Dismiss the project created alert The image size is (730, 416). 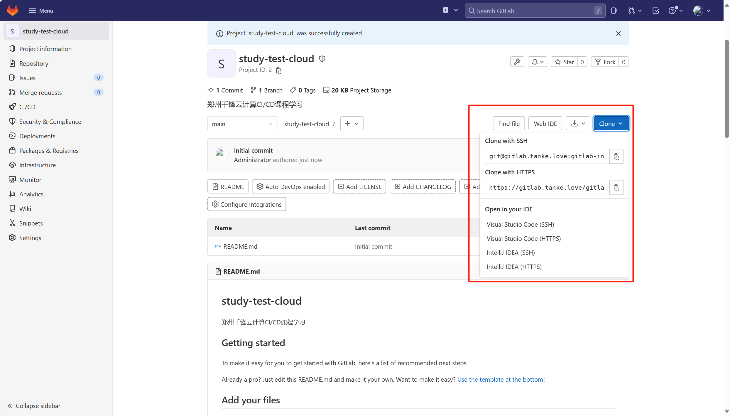pos(618,33)
